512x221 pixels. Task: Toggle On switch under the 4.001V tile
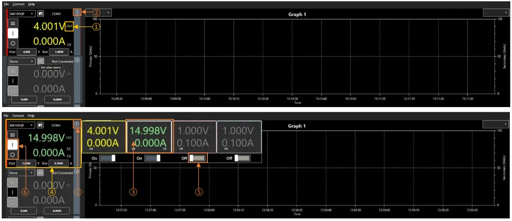(108, 158)
